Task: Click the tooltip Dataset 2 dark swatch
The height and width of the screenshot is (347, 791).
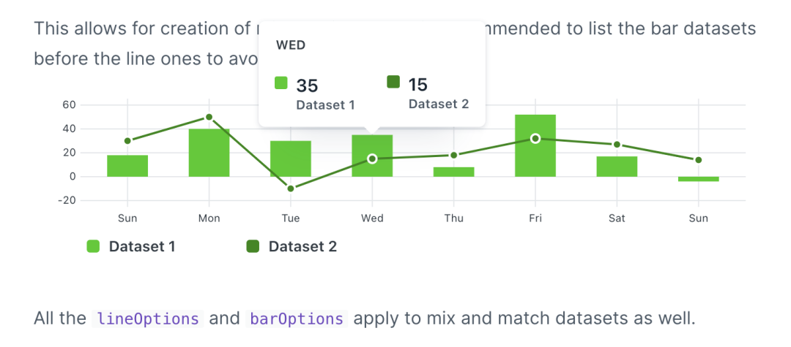Action: (393, 82)
